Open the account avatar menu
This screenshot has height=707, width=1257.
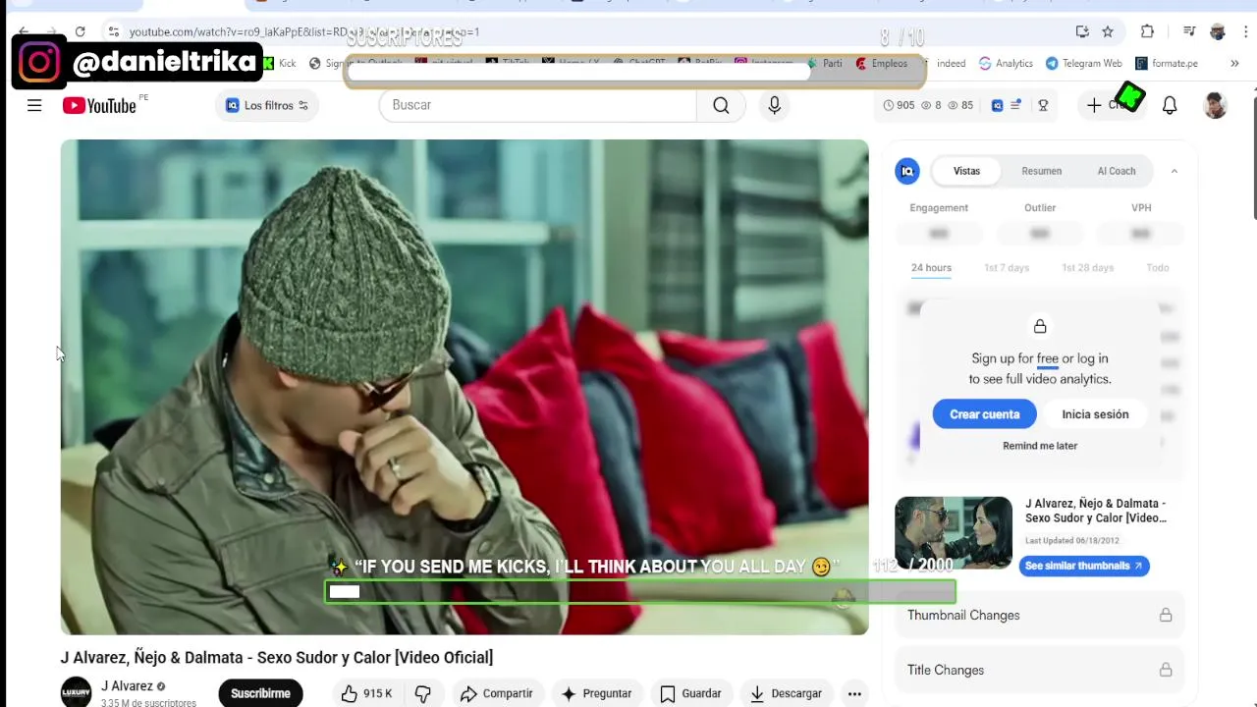pos(1216,105)
